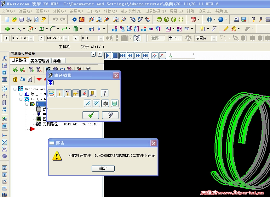Image resolution: width=270 pixels, height=197 pixels.
Task: Toggle toolpath display with the wave icon
Action: (x=21, y=79)
